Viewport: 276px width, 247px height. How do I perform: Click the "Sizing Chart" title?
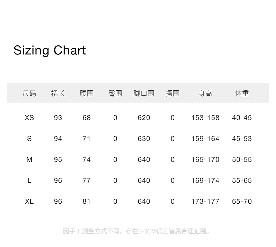pyautogui.click(x=50, y=50)
